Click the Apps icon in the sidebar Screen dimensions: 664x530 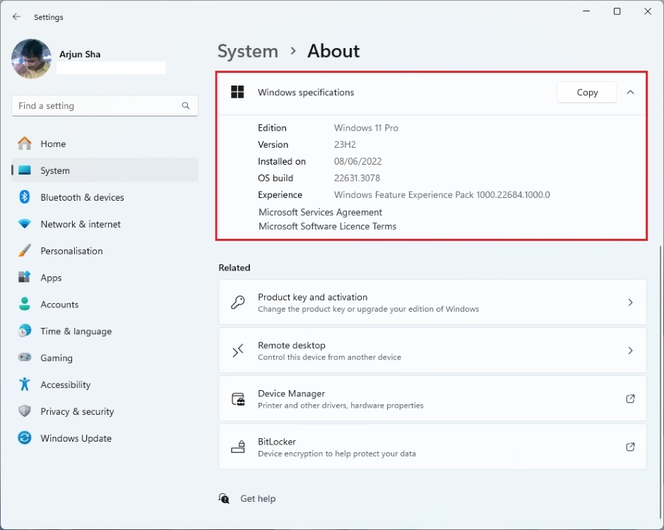tap(24, 278)
